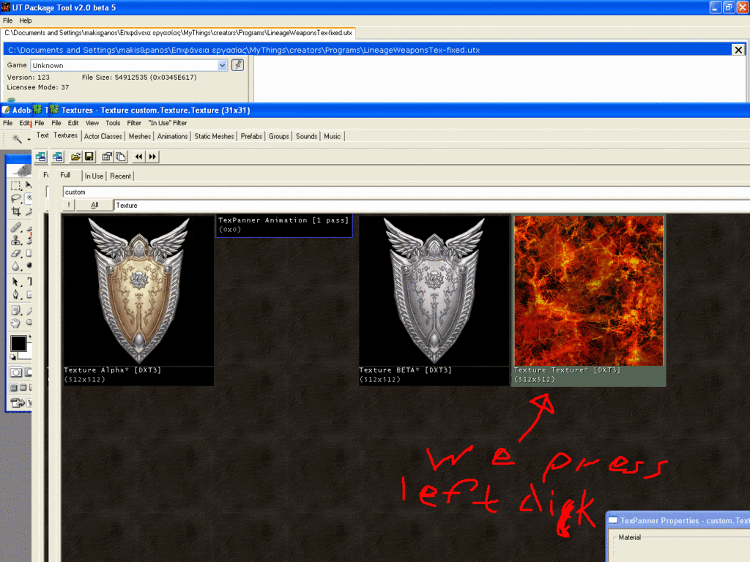Click the texture properties toolbar icon
The width and height of the screenshot is (750, 562).
pyautogui.click(x=107, y=157)
